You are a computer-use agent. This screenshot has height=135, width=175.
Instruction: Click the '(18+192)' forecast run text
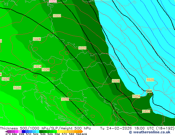(x=165, y=128)
